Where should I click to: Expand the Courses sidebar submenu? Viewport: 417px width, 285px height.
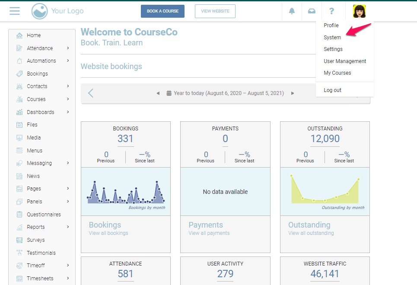(68, 99)
